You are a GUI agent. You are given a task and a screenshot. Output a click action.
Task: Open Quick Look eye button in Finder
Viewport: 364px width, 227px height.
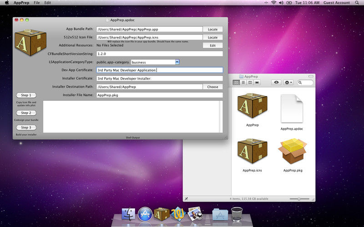pos(276,83)
